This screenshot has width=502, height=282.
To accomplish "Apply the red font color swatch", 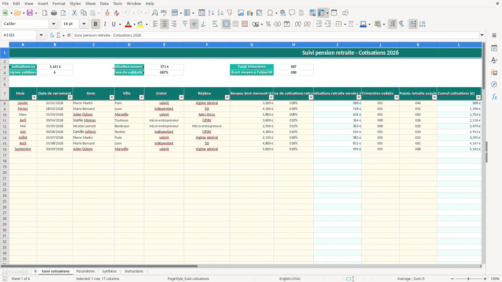I will coord(128,24).
